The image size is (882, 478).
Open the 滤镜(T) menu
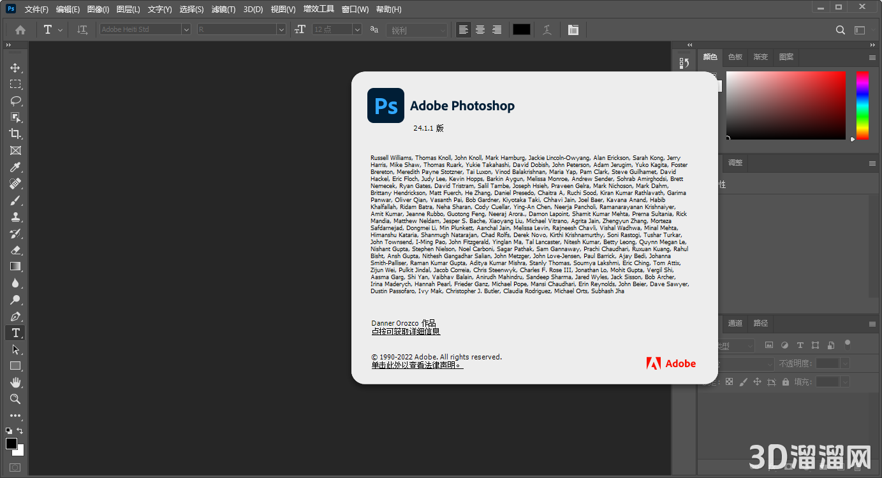tap(223, 10)
